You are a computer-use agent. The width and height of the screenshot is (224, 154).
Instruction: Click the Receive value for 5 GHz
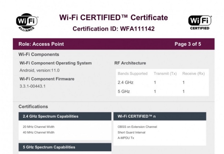pyautogui.click(x=183, y=91)
